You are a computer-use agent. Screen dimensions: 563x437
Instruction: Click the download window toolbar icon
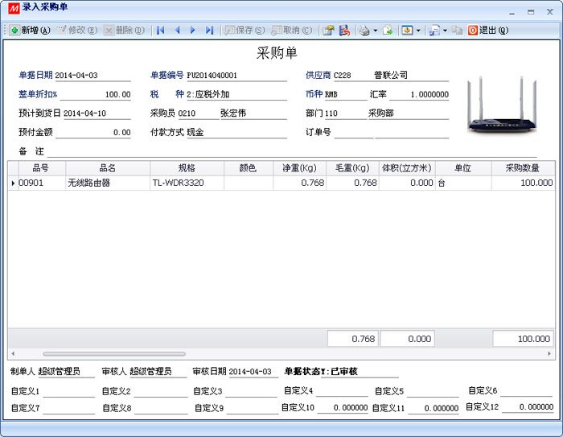pyautogui.click(x=407, y=31)
